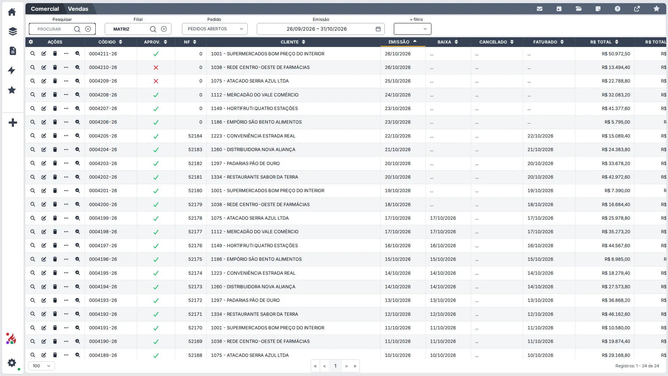
Task: Click the plus icon in sidebar
Action: point(13,123)
